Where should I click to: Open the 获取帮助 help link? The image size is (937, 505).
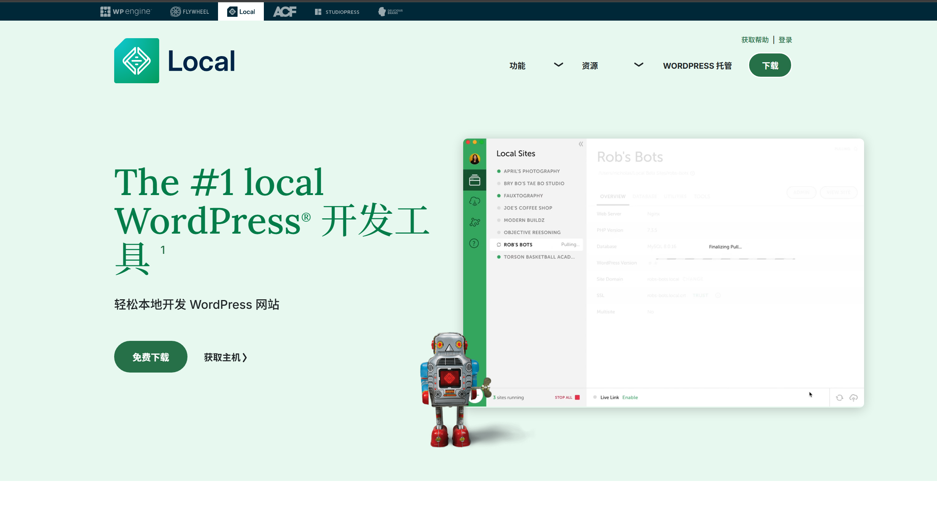pyautogui.click(x=755, y=40)
